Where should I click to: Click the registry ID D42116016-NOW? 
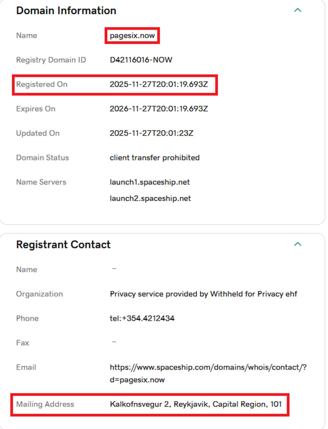point(141,60)
